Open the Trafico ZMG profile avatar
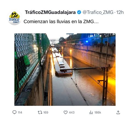 (15, 18)
